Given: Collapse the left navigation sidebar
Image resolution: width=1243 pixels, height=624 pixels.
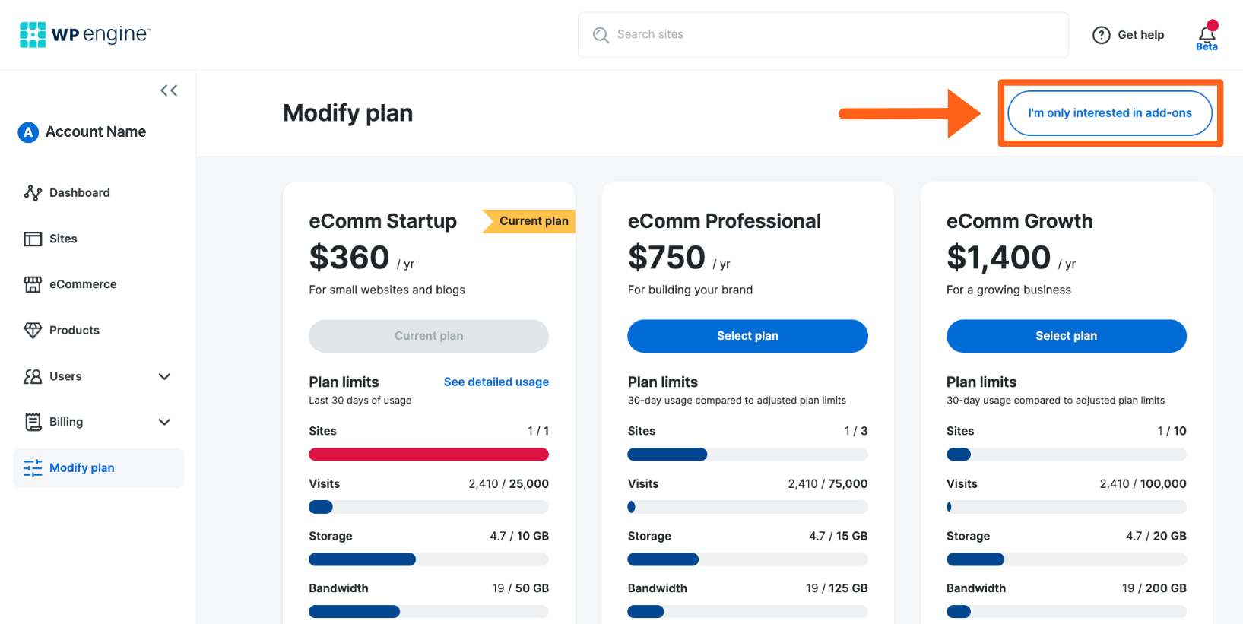Looking at the screenshot, I should click(169, 90).
